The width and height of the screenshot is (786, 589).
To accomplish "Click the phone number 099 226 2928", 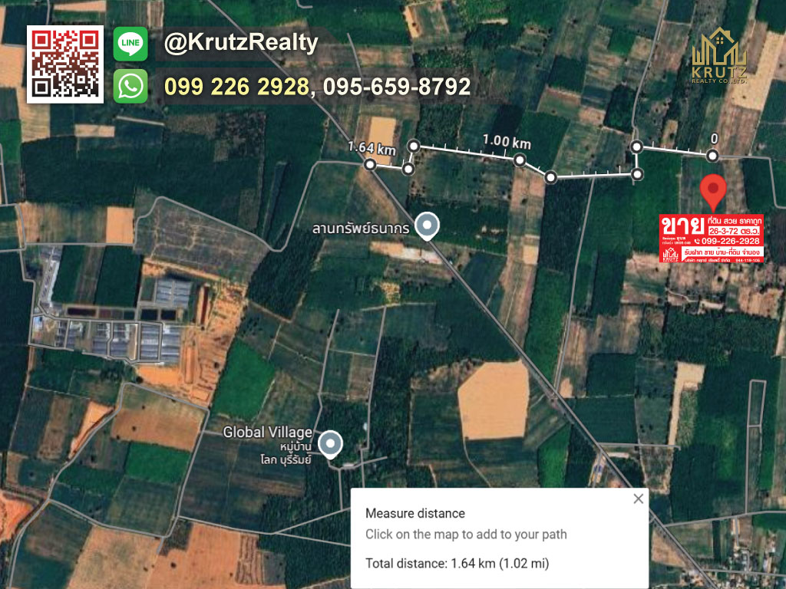I will [236, 87].
